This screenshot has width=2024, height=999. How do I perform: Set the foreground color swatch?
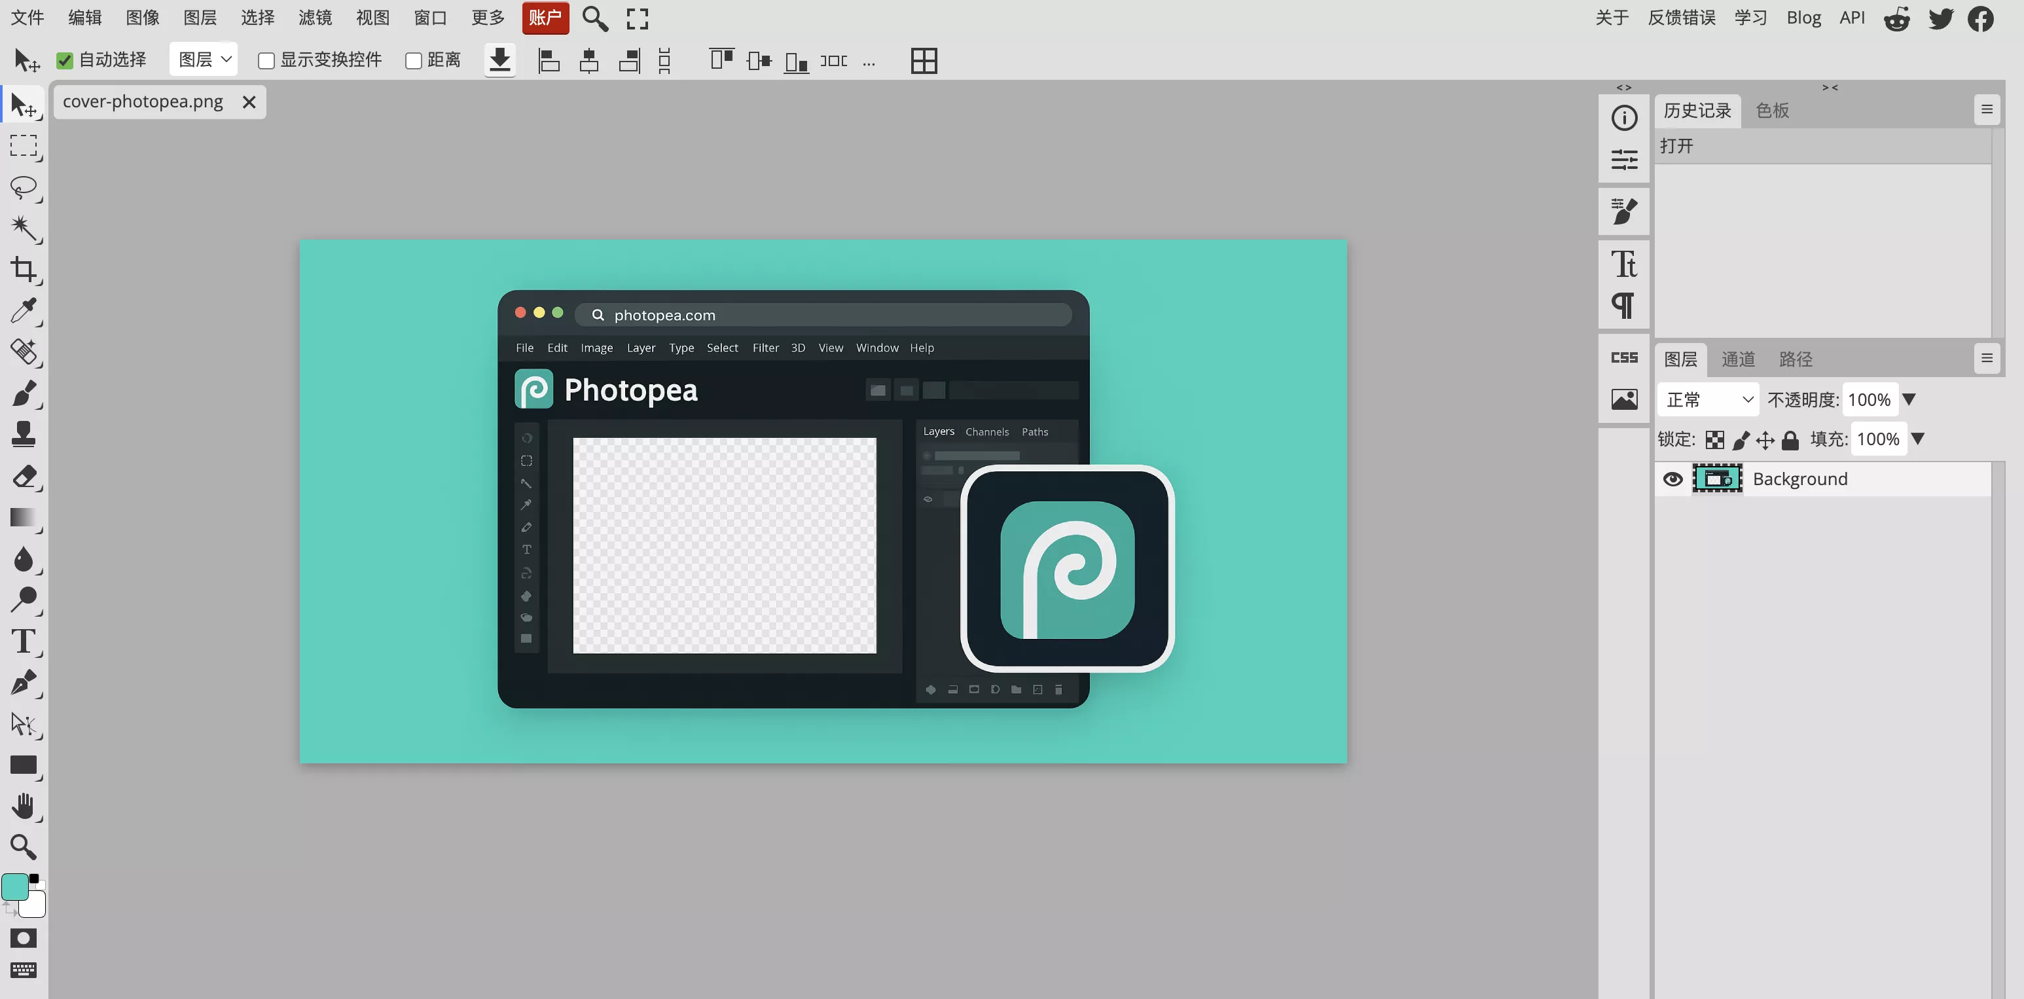click(x=16, y=886)
